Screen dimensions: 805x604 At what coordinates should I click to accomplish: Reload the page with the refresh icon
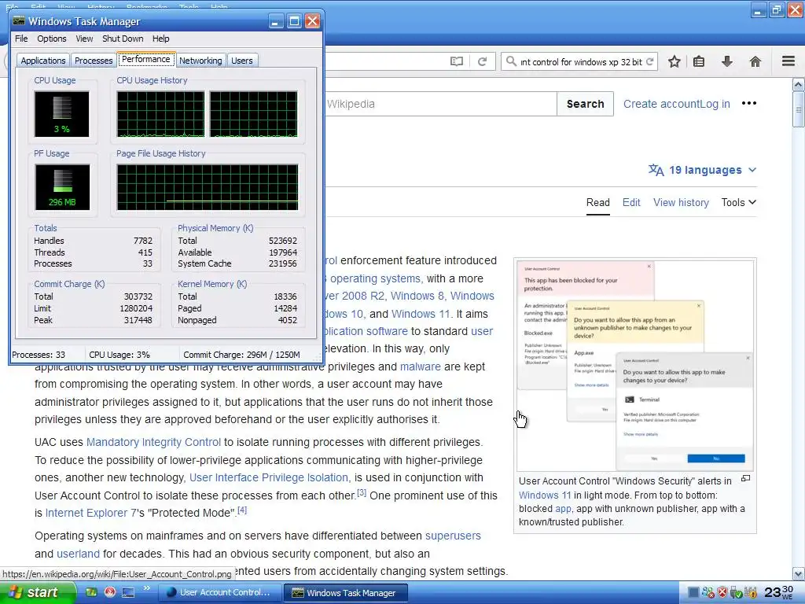(x=482, y=61)
